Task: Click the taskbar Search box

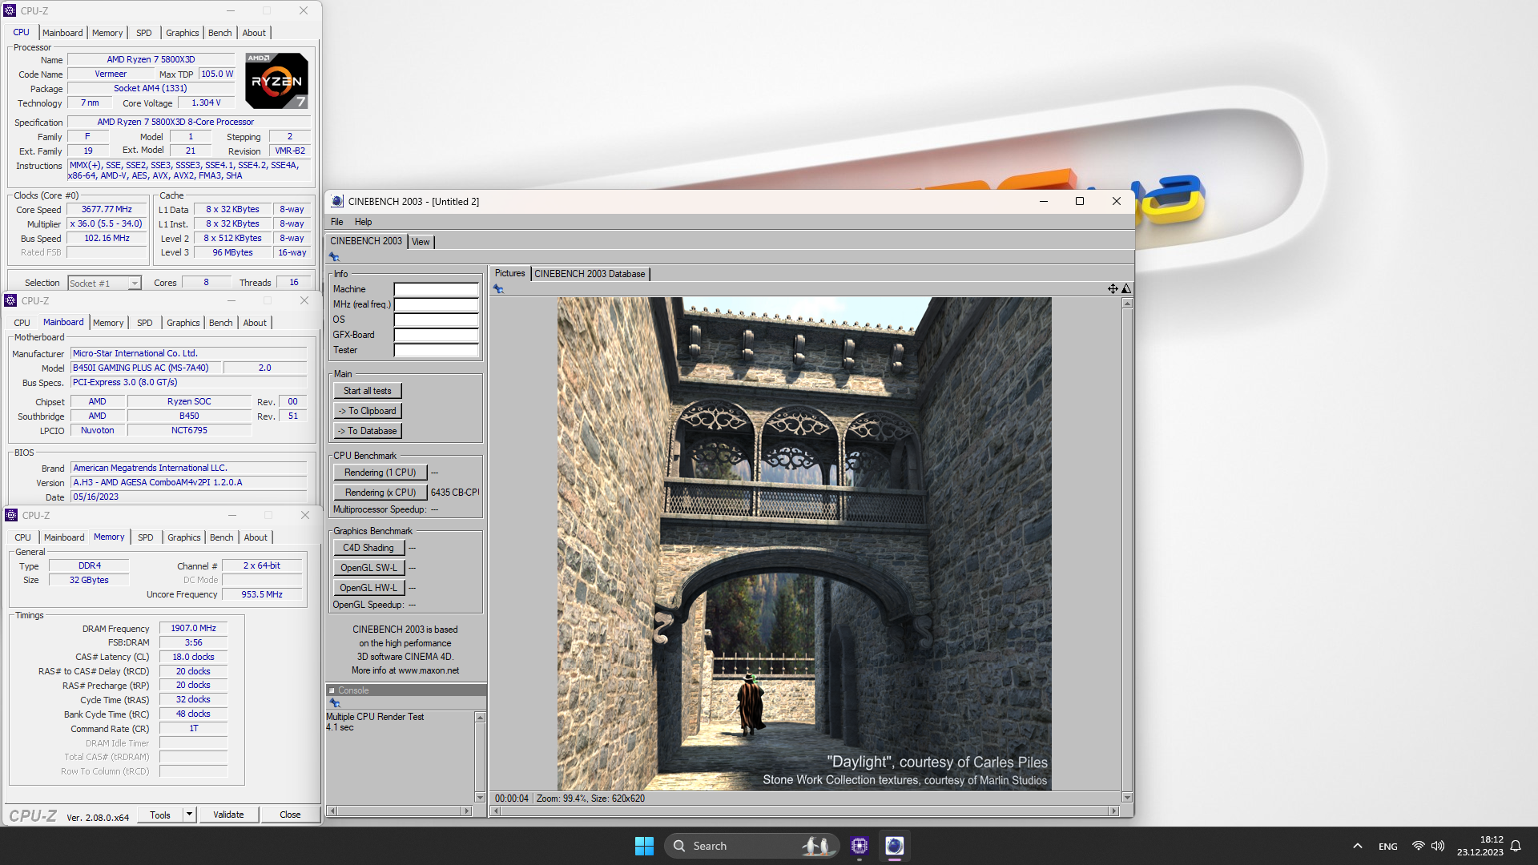Action: tap(751, 846)
